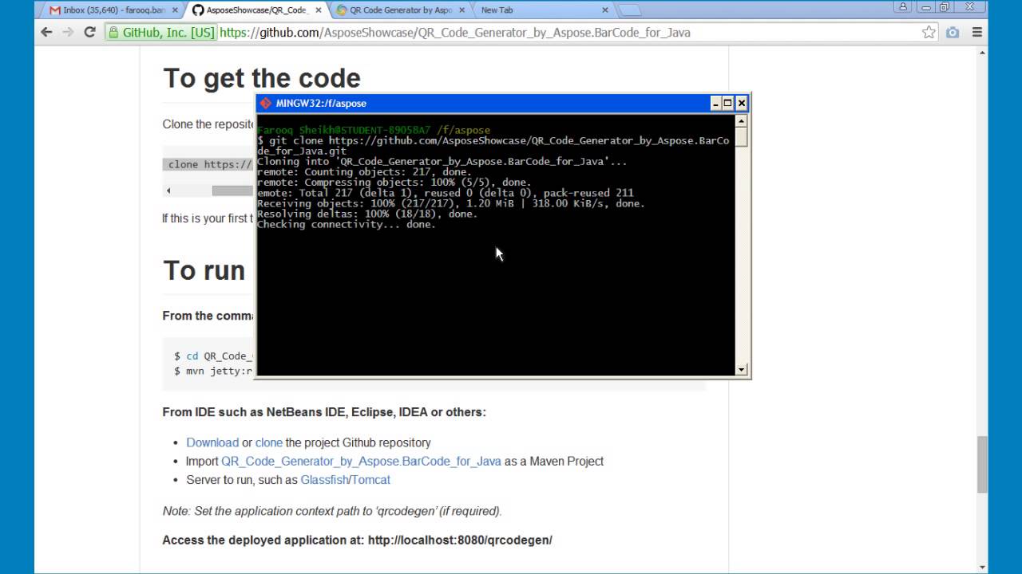Click the terminal scrollbar thumb
Screen dimensions: 1022x574
741,136
